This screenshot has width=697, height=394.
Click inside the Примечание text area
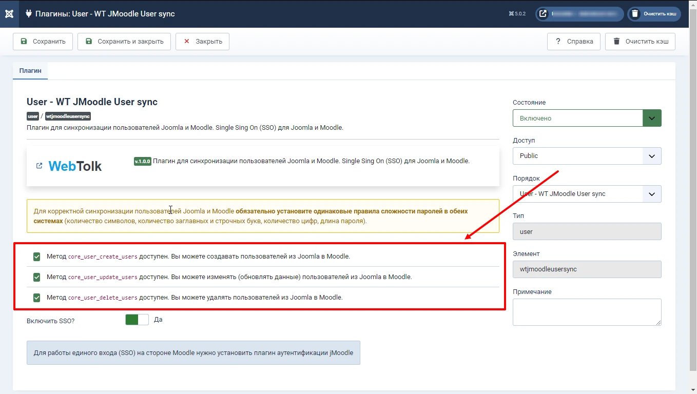pyautogui.click(x=587, y=312)
